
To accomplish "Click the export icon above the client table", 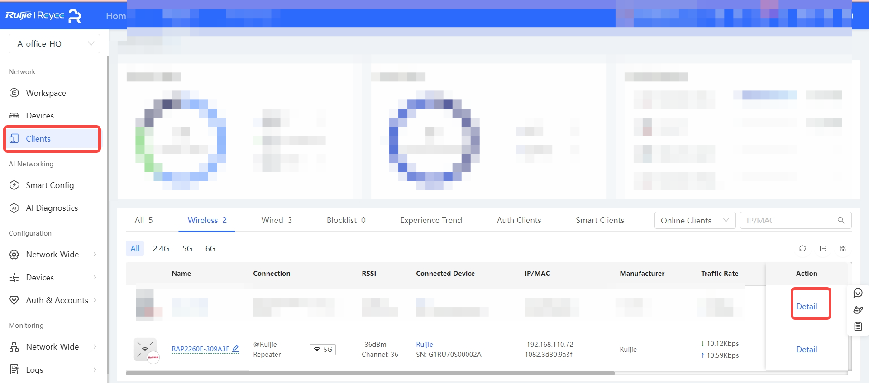I will 823,248.
